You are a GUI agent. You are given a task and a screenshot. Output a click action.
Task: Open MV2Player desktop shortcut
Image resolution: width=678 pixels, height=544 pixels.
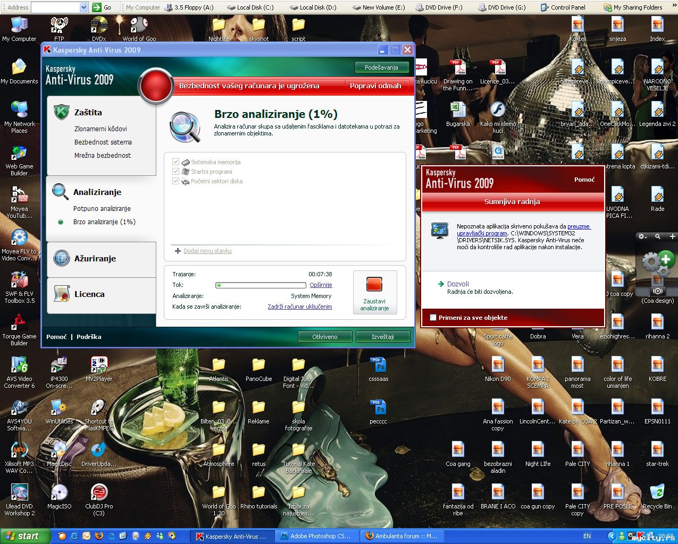click(x=99, y=368)
